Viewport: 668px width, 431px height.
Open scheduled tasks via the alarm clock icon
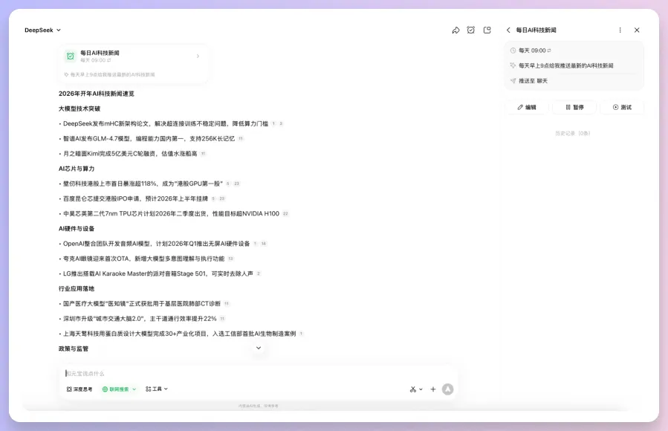point(471,30)
